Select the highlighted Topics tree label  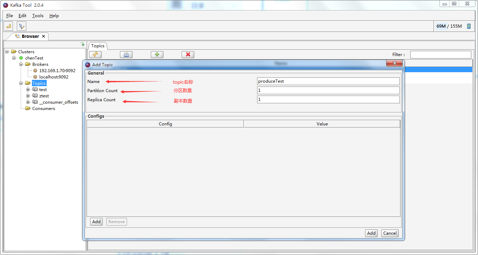pos(39,83)
